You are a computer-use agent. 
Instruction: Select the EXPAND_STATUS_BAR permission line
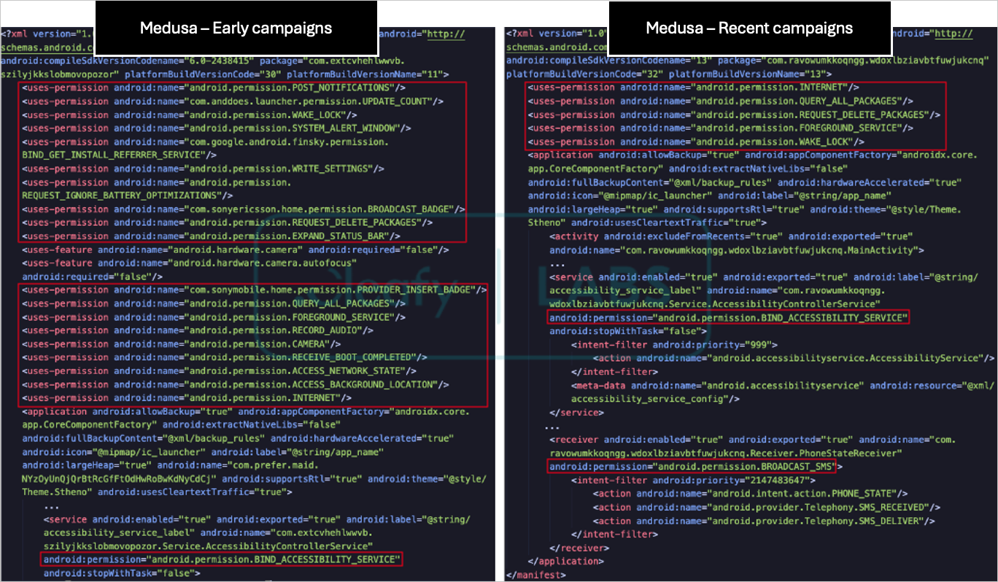(212, 236)
